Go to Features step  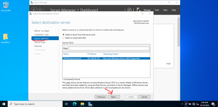coord(38,46)
